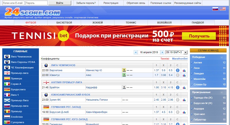The image size is (230, 125).
Task: Open the Теннис sport tab
Action: pos(131,22)
